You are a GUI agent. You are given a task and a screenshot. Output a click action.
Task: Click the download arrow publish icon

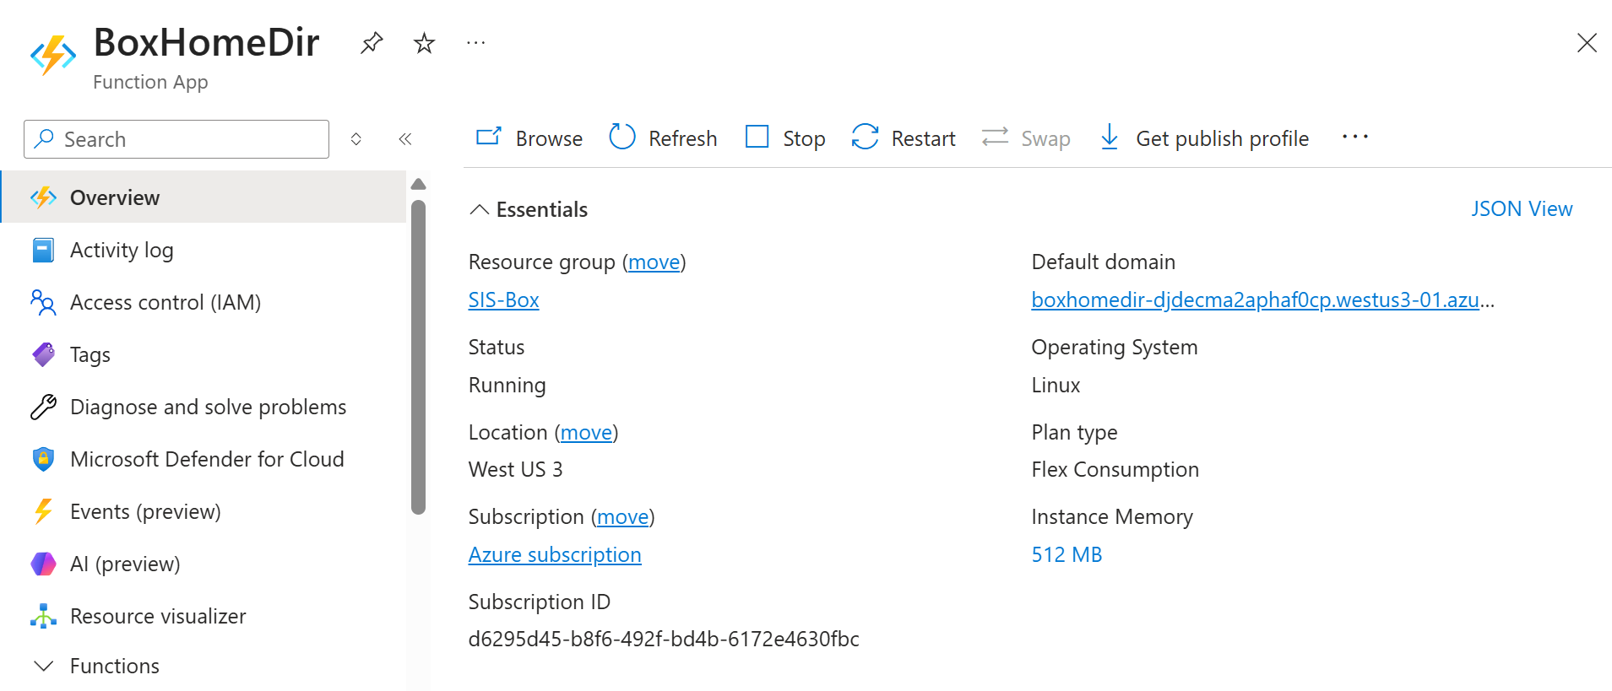coord(1110,137)
